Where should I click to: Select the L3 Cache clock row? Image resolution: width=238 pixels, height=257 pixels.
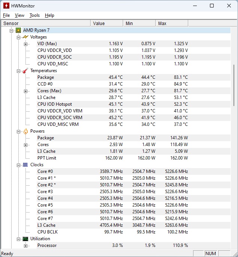coord(134,225)
